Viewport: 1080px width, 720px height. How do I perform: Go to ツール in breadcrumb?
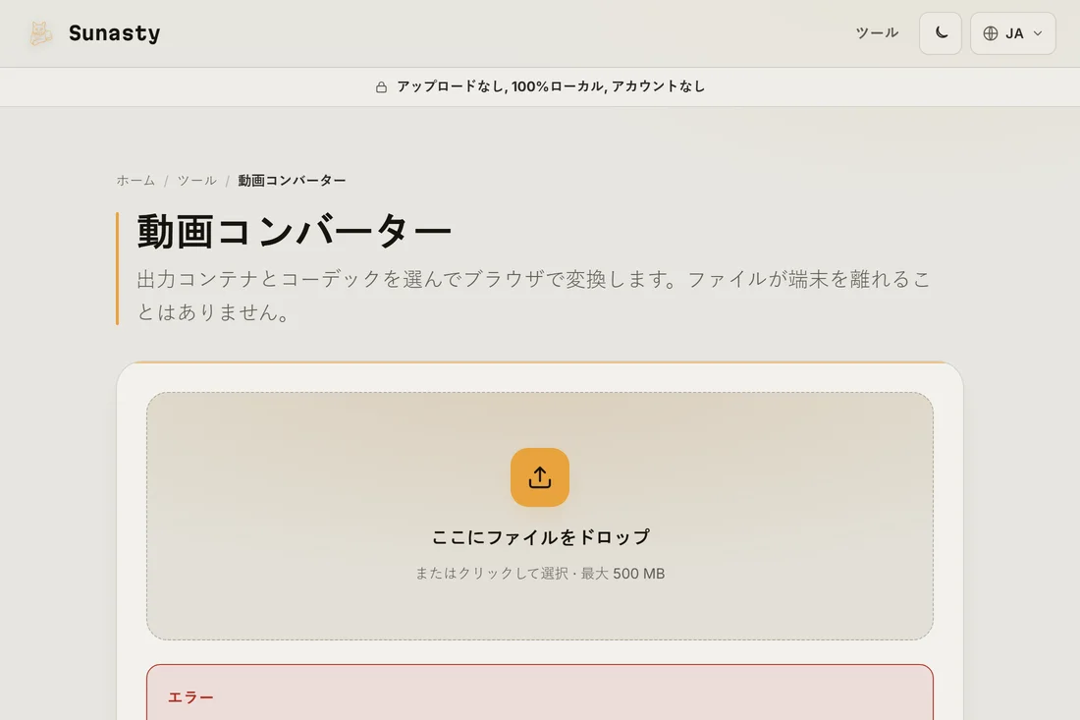pyautogui.click(x=197, y=181)
